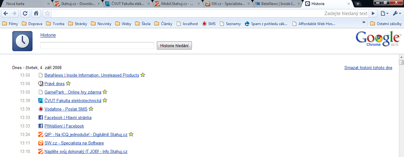Open the Weby bookmarks folder
This screenshot has width=404, height=157.
[x=123, y=24]
